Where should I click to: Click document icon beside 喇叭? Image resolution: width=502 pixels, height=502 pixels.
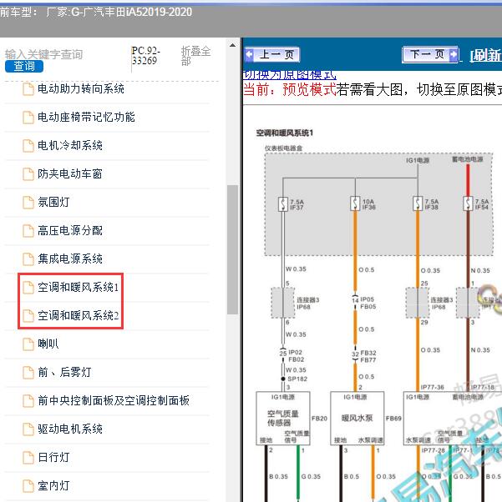click(28, 344)
